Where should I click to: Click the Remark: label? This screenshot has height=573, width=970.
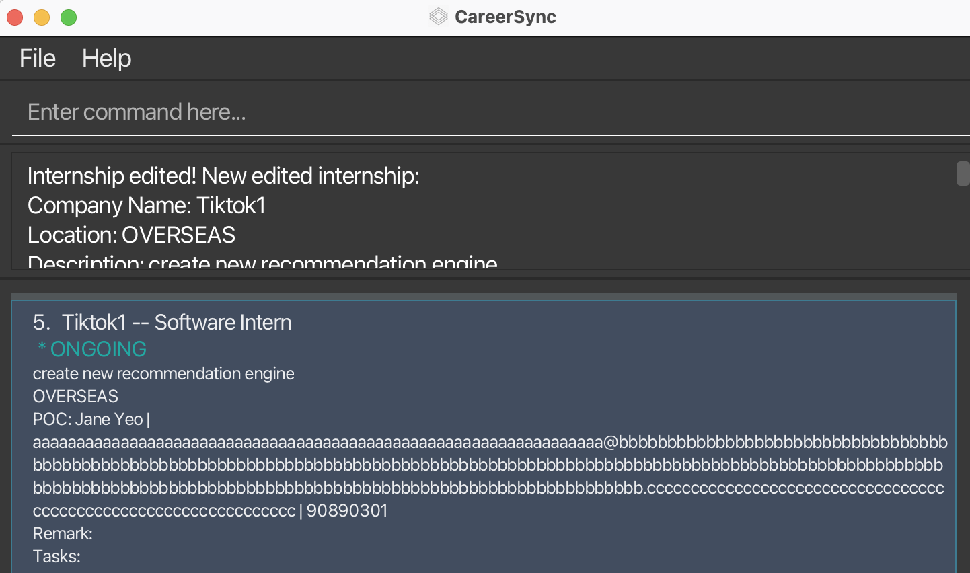(63, 533)
